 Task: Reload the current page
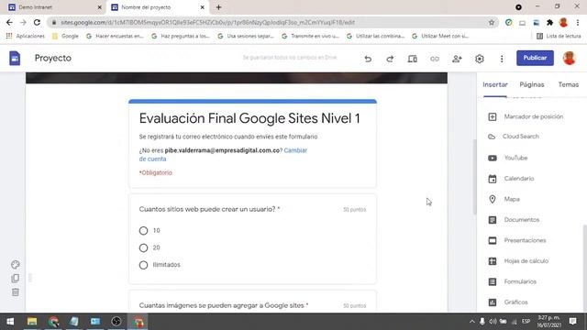coord(37,22)
